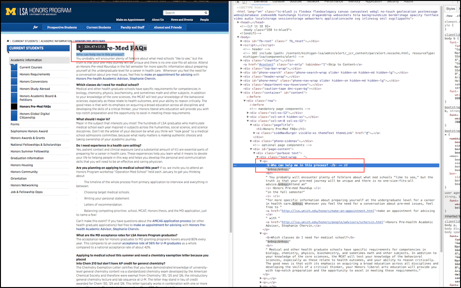Open Honors Housing in the sidebar

[22, 165]
